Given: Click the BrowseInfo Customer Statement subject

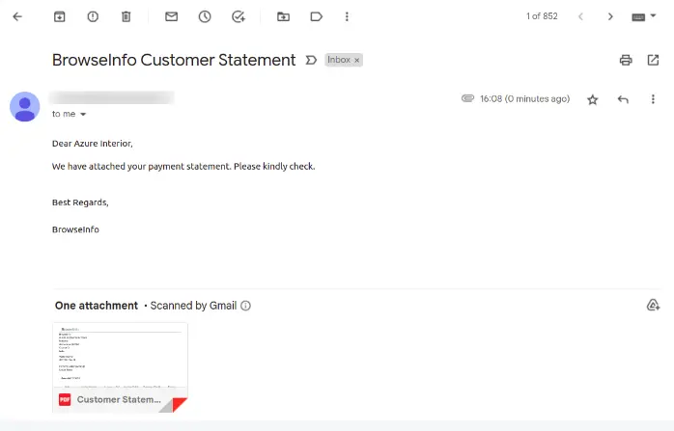Looking at the screenshot, I should (x=174, y=60).
